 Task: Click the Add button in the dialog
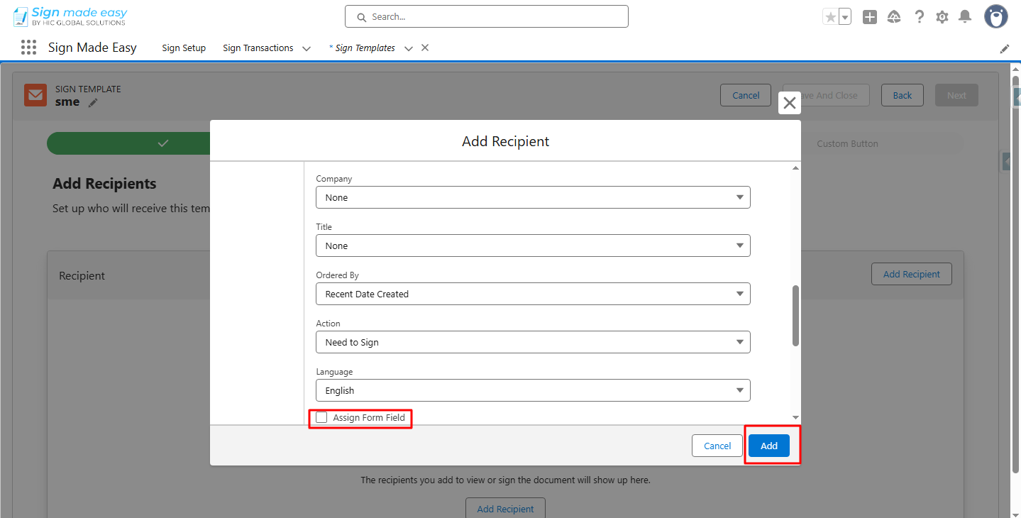click(x=768, y=445)
